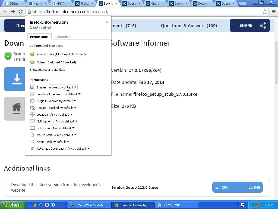Close the first Opera browser tab
The width and height of the screenshot is (278, 209).
click(140, 3)
